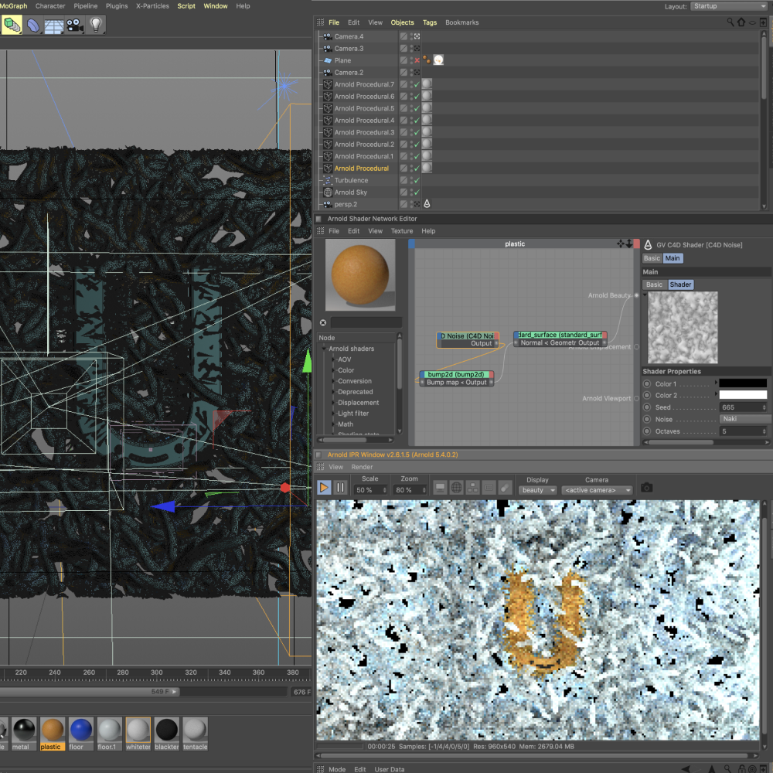Select the plastic material
Screen dimensions: 773x773
click(x=53, y=733)
